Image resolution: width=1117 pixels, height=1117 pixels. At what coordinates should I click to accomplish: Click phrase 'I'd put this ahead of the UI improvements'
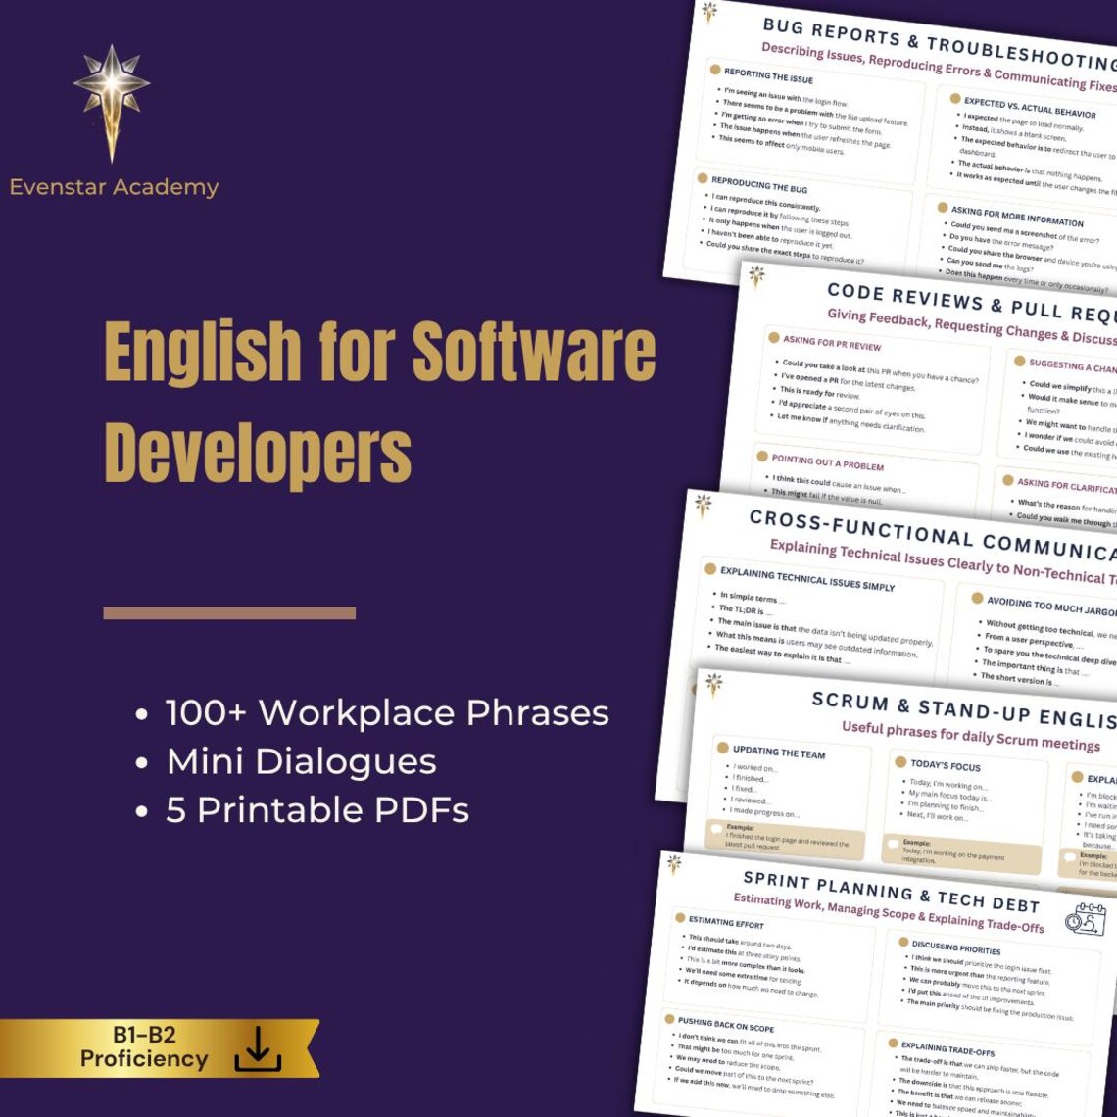pos(970,996)
